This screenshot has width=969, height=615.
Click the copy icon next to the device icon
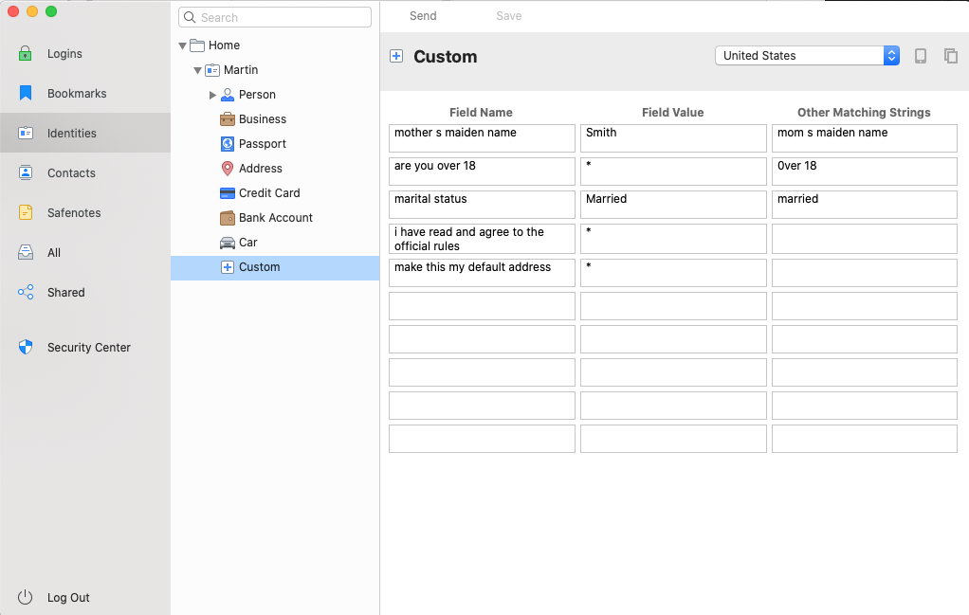951,56
